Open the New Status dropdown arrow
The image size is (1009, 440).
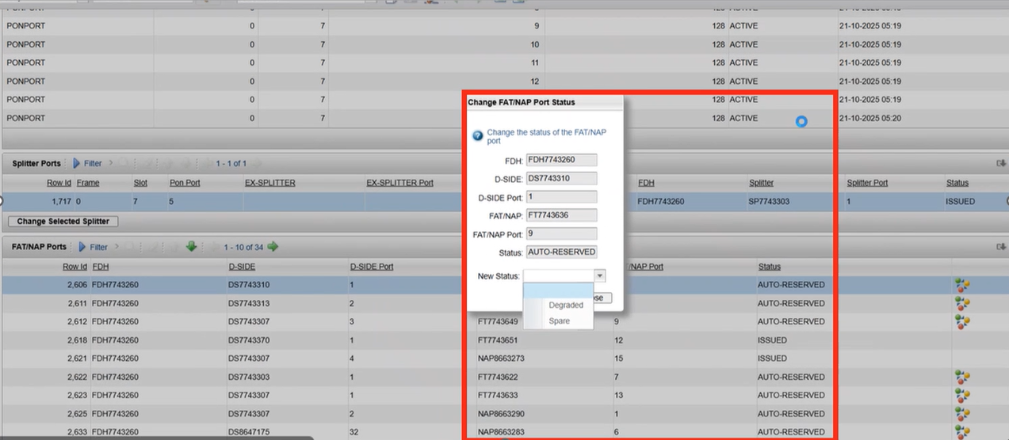(x=600, y=276)
